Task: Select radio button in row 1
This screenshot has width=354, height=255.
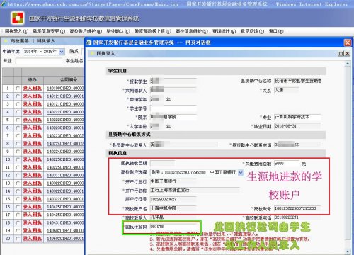Action: pos(18,89)
